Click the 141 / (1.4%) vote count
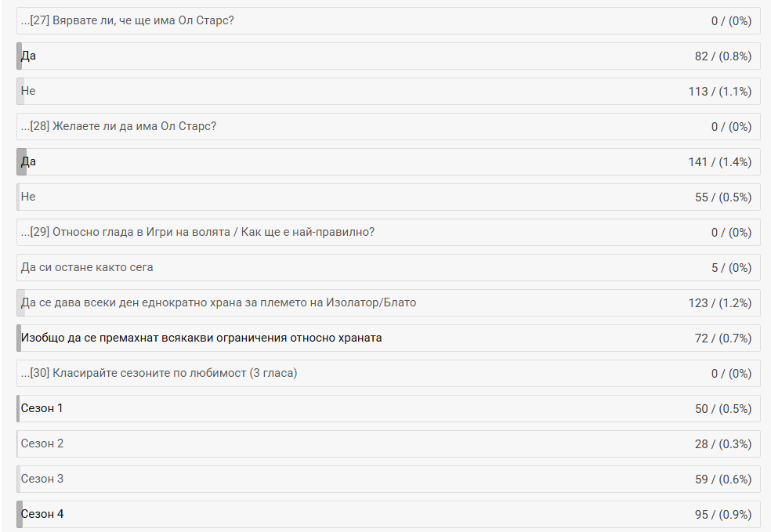This screenshot has width=771, height=532. [x=719, y=161]
